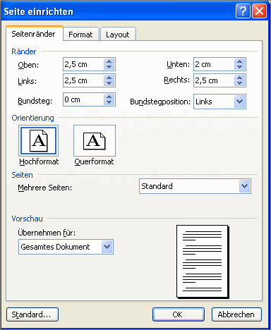Confirm with the OK button
Screen dimensions: 271x330
tap(179, 314)
